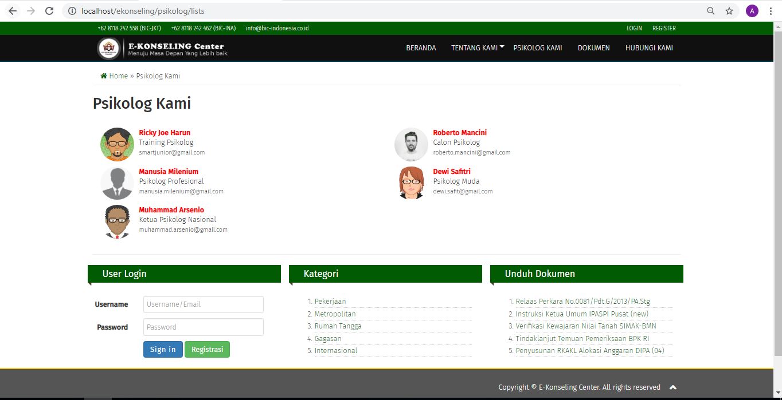The image size is (782, 400).
Task: Click the browser zoom magnifier icon
Action: (x=711, y=11)
